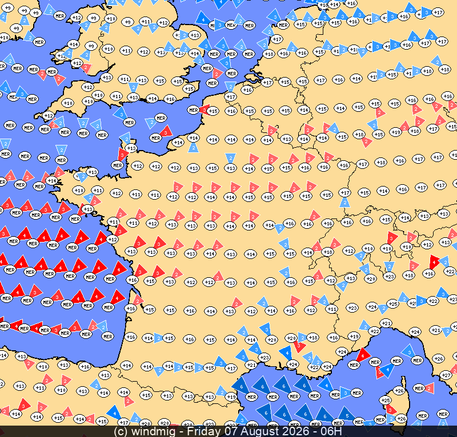Click the upward blue 2 arrow below +14 on Normandy coast
The height and width of the screenshot is (437, 457).
193,148
